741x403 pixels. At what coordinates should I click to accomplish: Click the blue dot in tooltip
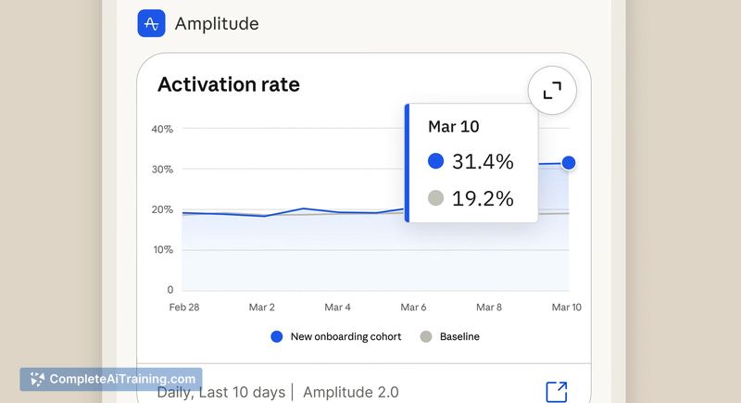[x=435, y=161]
